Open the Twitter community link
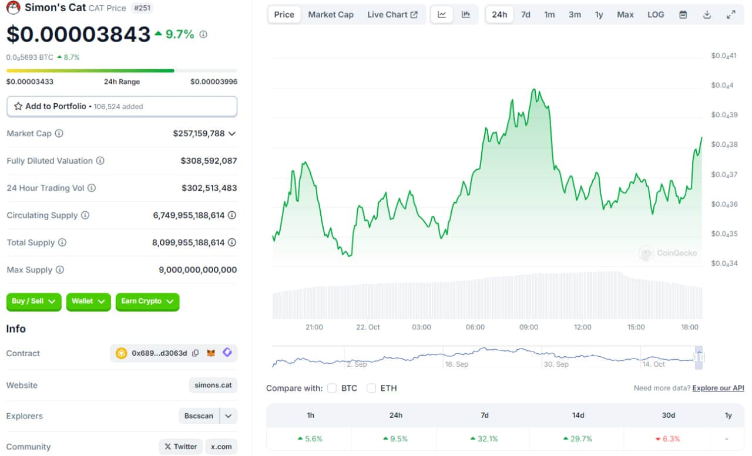 (x=180, y=447)
